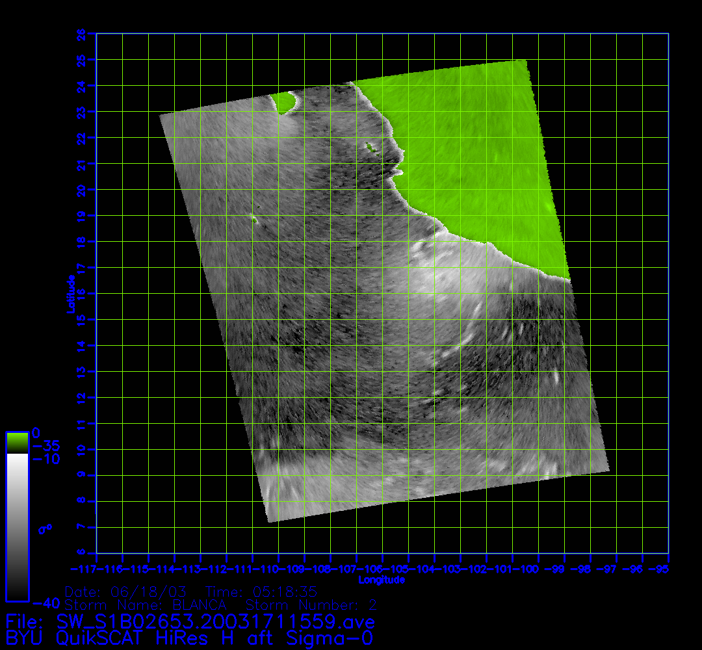This screenshot has width=702, height=650.
Task: Click the Longitude axis title
Action: tap(382, 579)
